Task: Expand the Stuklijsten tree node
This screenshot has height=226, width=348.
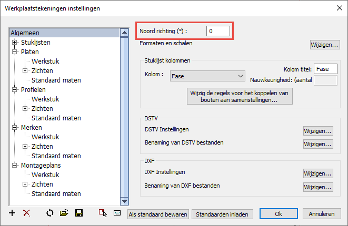Action: click(14, 42)
